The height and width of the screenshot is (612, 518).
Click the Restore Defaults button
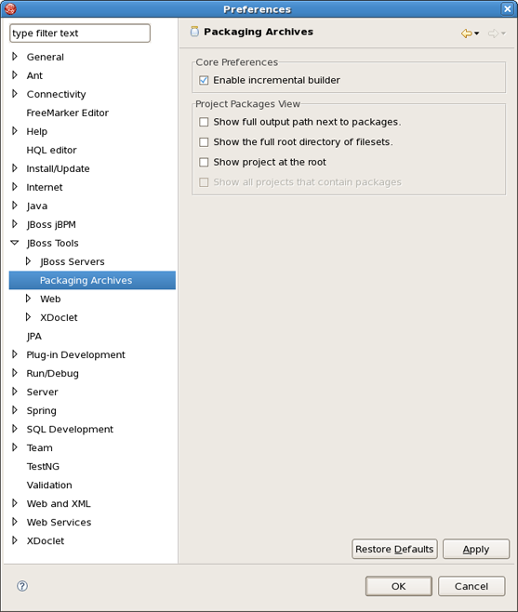pyautogui.click(x=394, y=549)
